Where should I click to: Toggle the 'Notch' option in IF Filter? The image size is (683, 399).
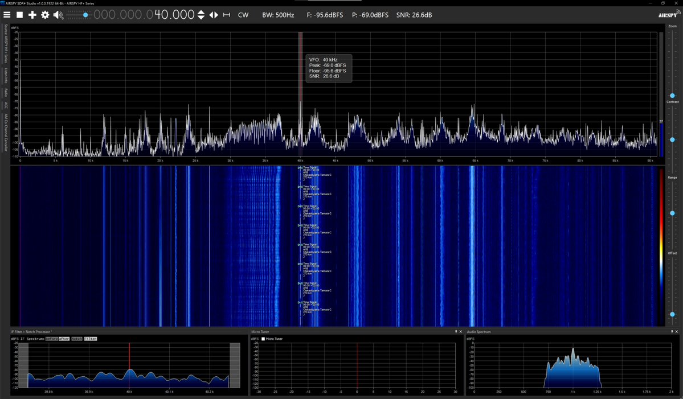pyautogui.click(x=77, y=339)
